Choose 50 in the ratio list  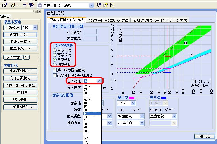(x=92, y=110)
